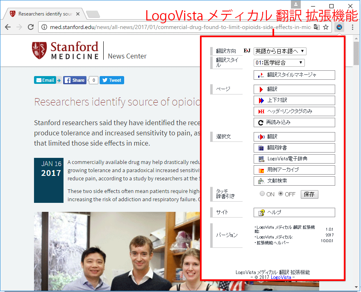
Task: Click the Chrome profile avatar icon
Action: click(296, 4)
